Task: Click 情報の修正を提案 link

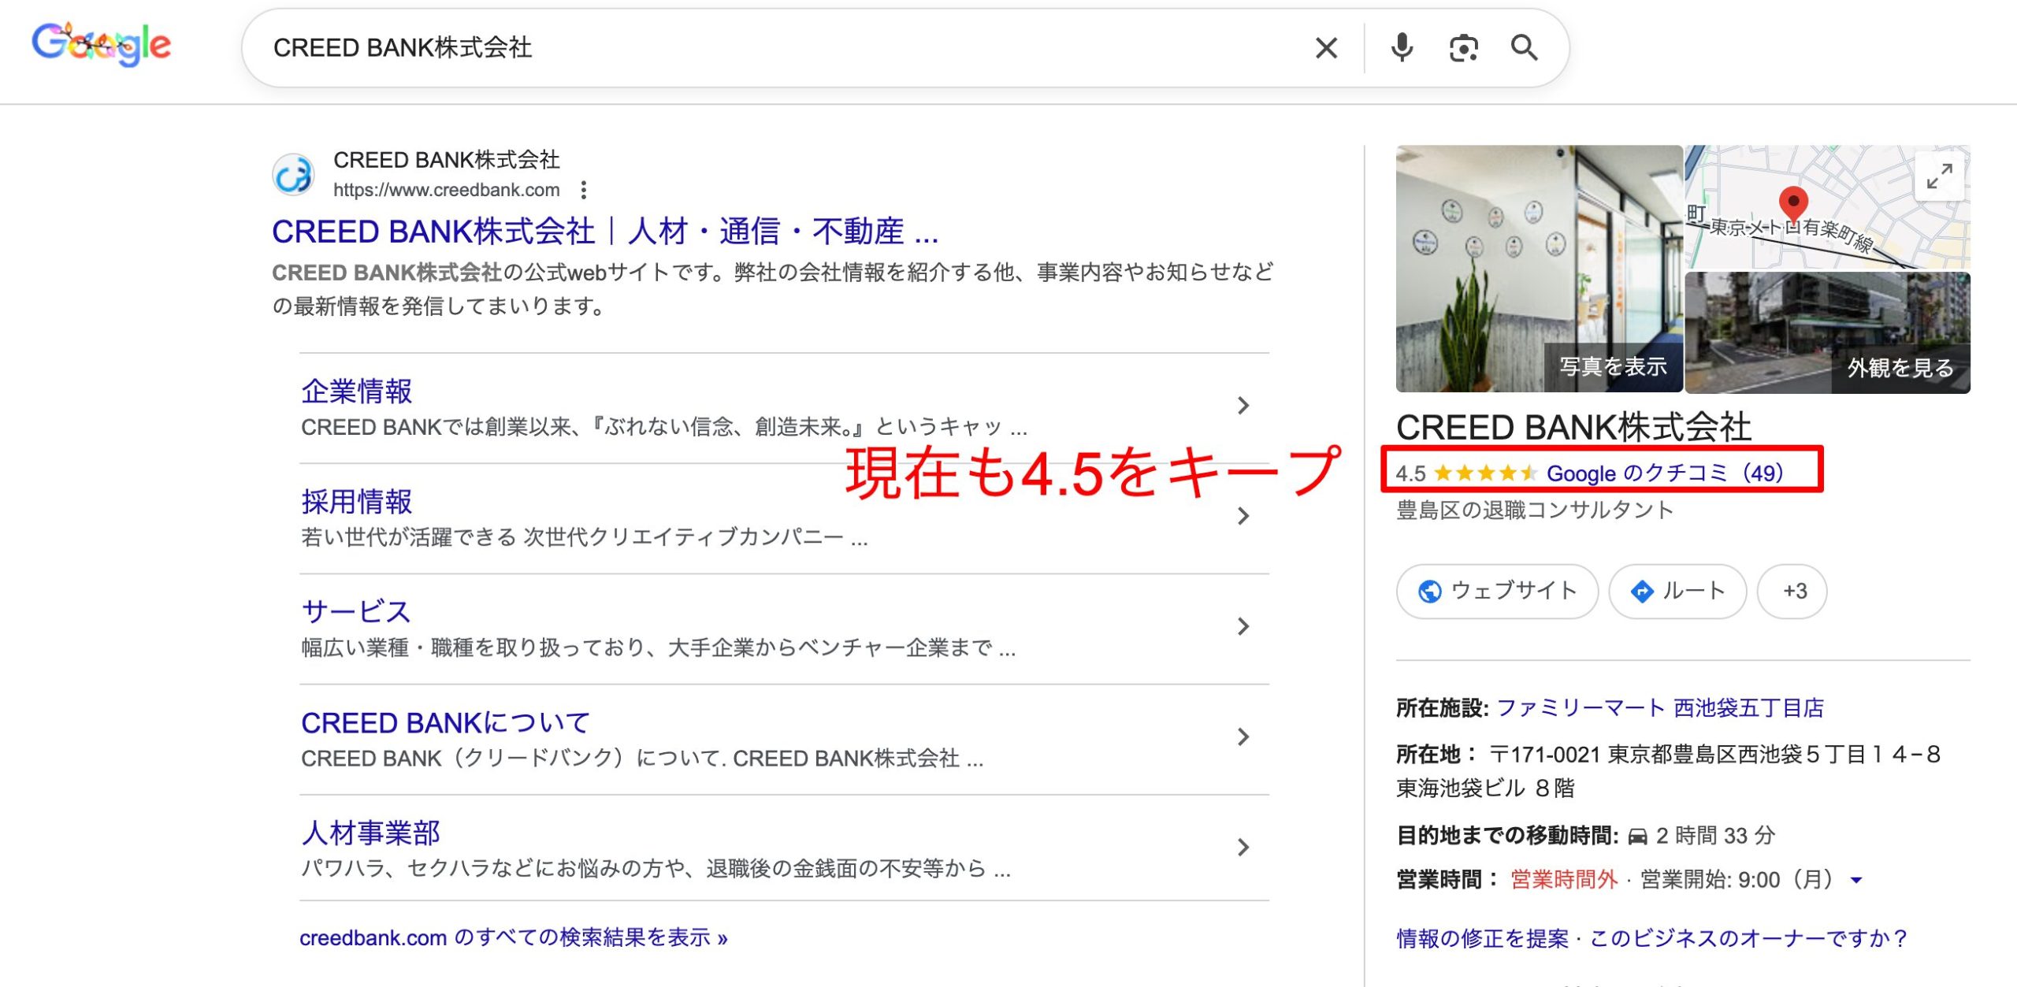Action: pos(1482,938)
